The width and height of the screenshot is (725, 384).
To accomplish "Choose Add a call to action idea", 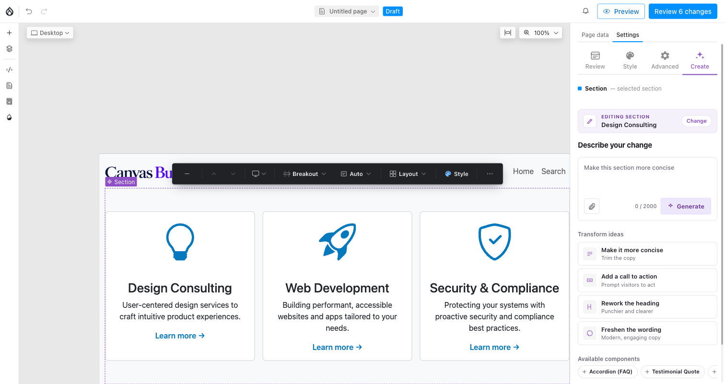I will [x=647, y=280].
